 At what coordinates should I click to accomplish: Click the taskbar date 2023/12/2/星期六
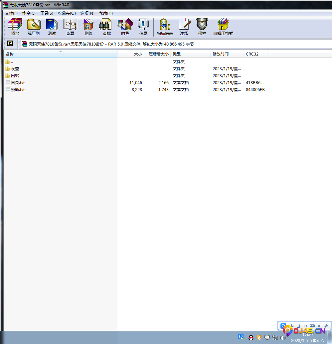click(307, 340)
